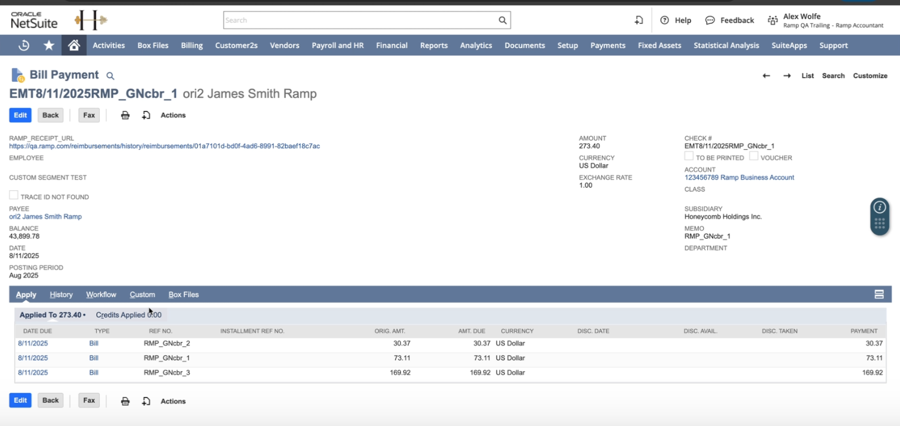Click the Help question mark icon
The height and width of the screenshot is (426, 900).
click(664, 20)
